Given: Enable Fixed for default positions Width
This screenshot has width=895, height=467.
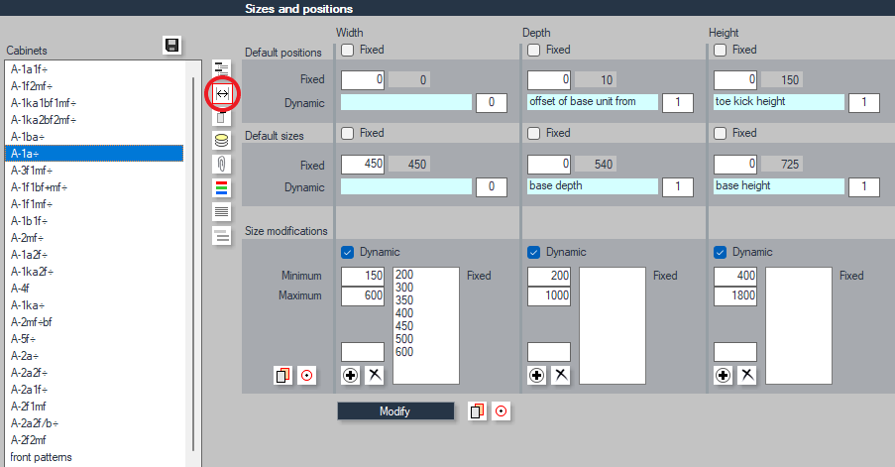Looking at the screenshot, I should click(x=347, y=51).
